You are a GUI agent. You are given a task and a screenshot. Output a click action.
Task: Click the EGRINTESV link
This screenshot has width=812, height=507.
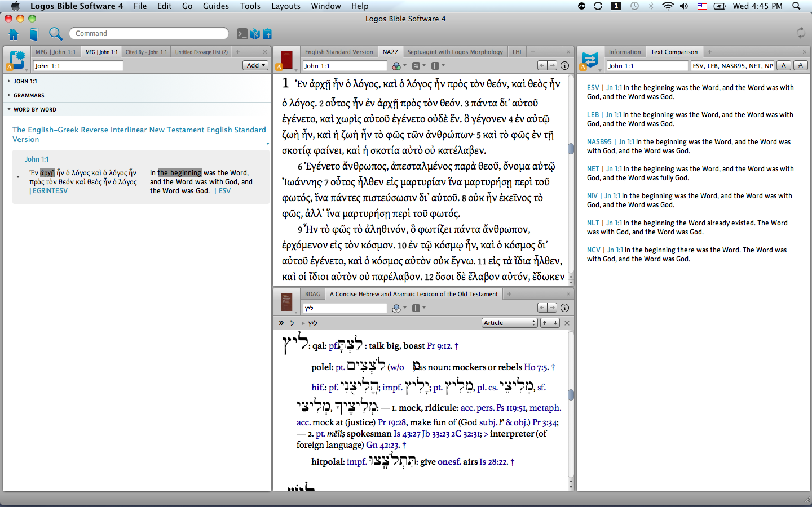click(50, 191)
